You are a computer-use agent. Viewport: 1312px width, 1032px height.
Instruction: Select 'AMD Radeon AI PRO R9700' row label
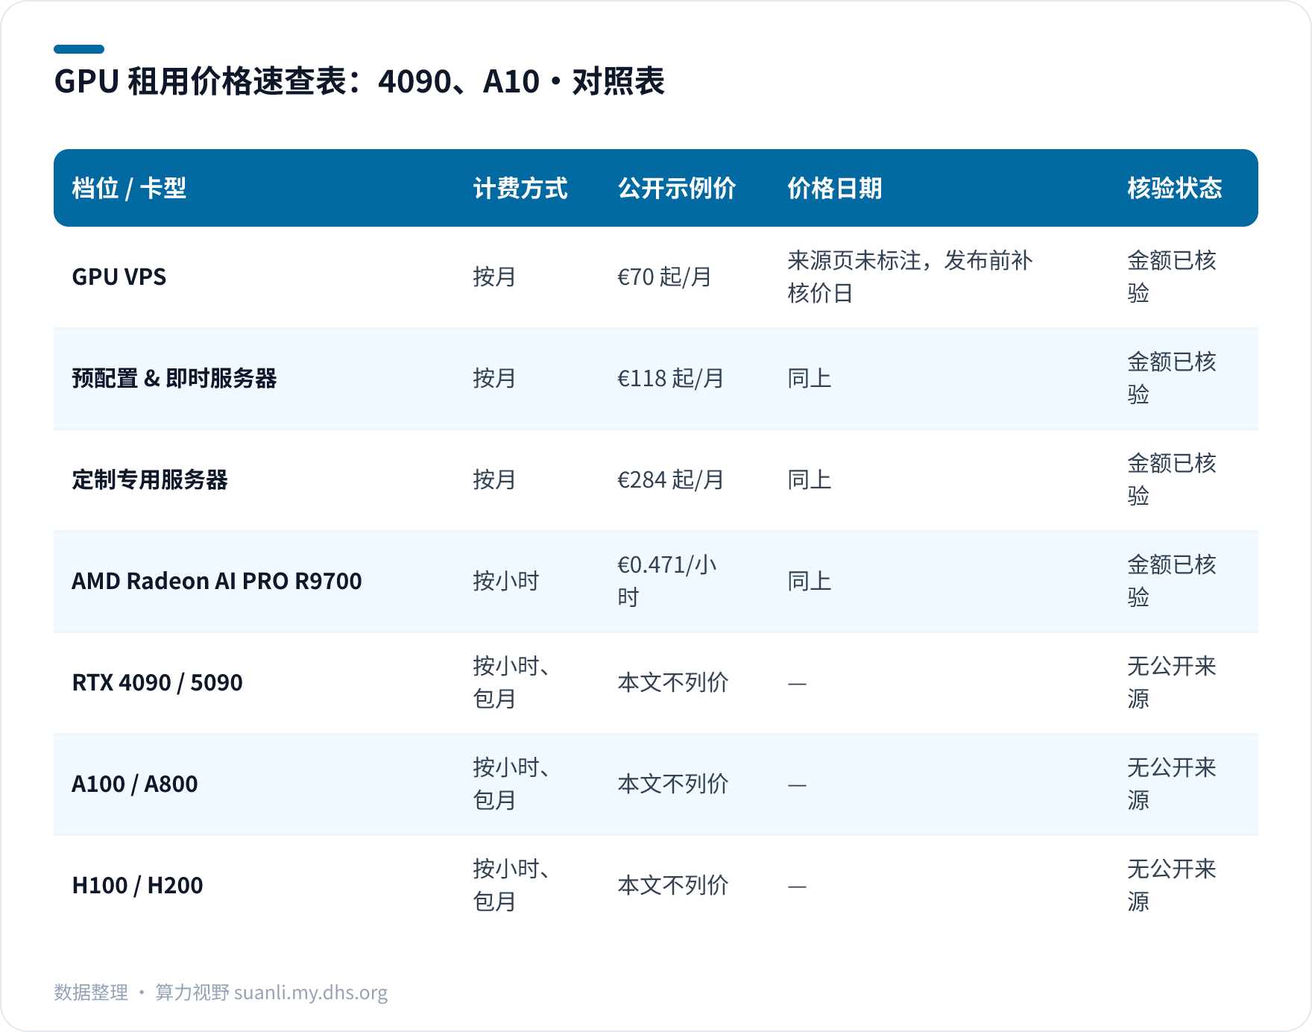[x=217, y=581]
